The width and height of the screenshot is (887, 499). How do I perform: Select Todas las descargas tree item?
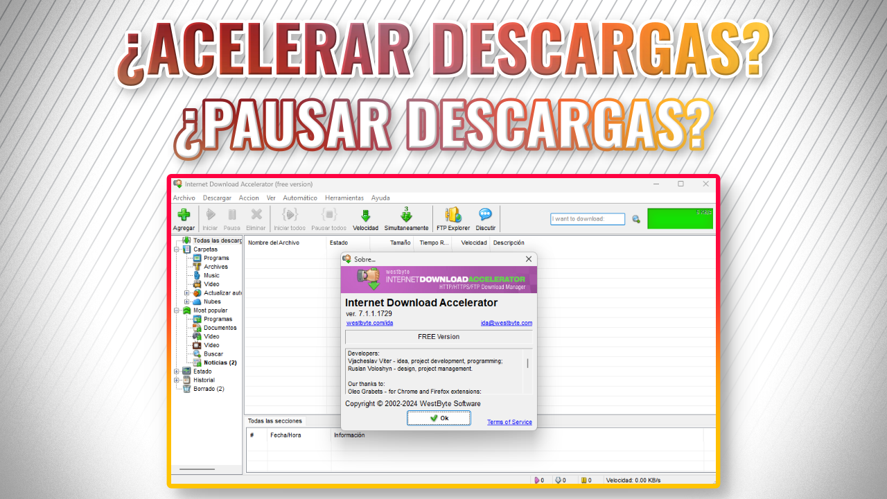pos(212,240)
